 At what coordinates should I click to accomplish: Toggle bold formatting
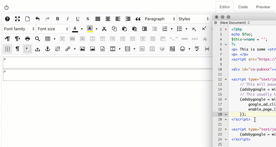pyautogui.click(x=58, y=19)
